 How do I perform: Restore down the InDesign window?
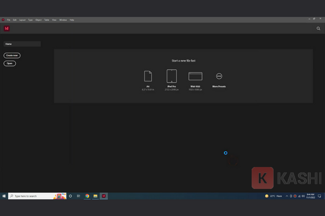click(x=314, y=18)
